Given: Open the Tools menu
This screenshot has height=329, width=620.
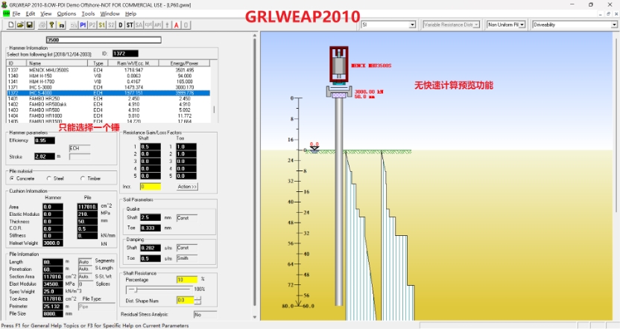Looking at the screenshot, I should click(88, 13).
